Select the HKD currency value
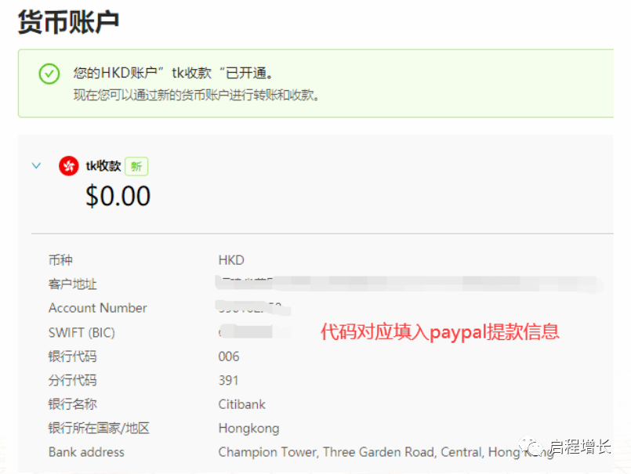The width and height of the screenshot is (631, 474). coord(231,260)
